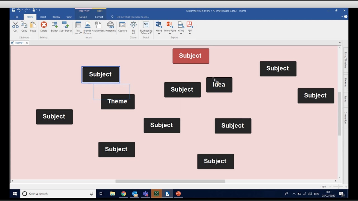This screenshot has height=201, width=358.
Task: Undo the last action
Action: (19, 10)
